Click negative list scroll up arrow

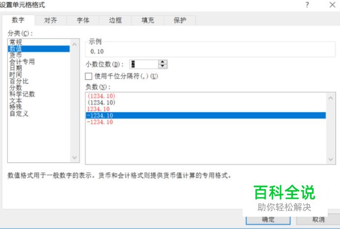(331, 98)
